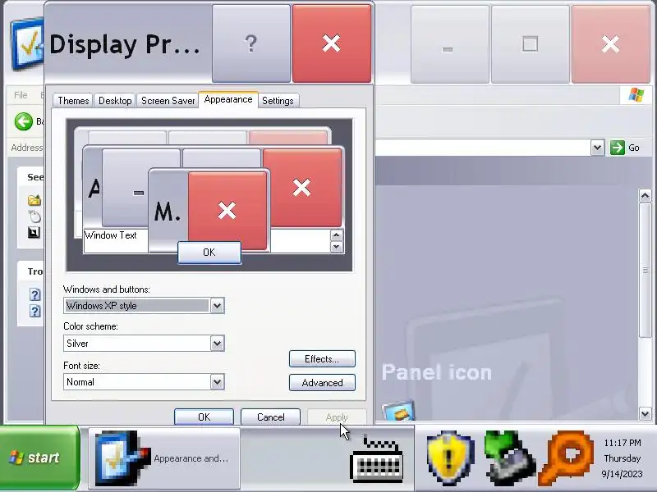
Task: Click the Cancel button
Action: point(270,417)
